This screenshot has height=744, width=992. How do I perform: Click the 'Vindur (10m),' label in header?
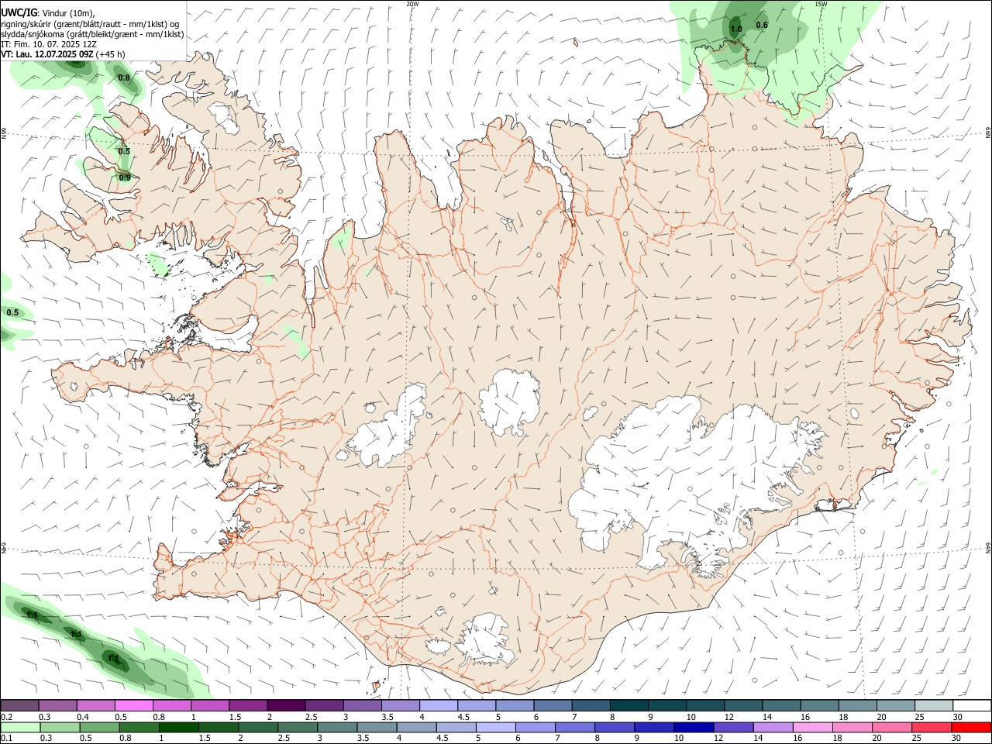pos(67,13)
